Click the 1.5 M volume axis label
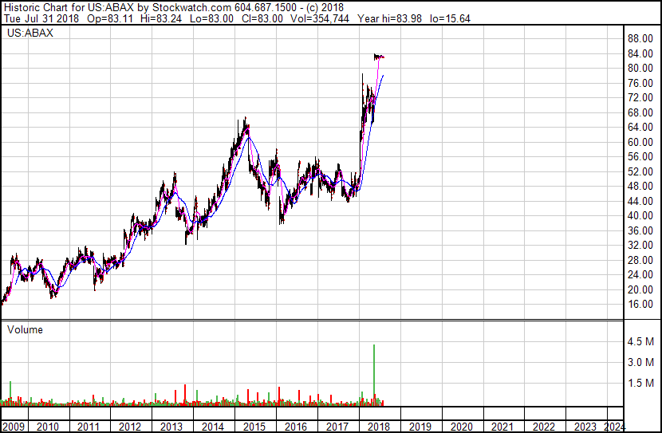This screenshot has width=662, height=433. (640, 383)
